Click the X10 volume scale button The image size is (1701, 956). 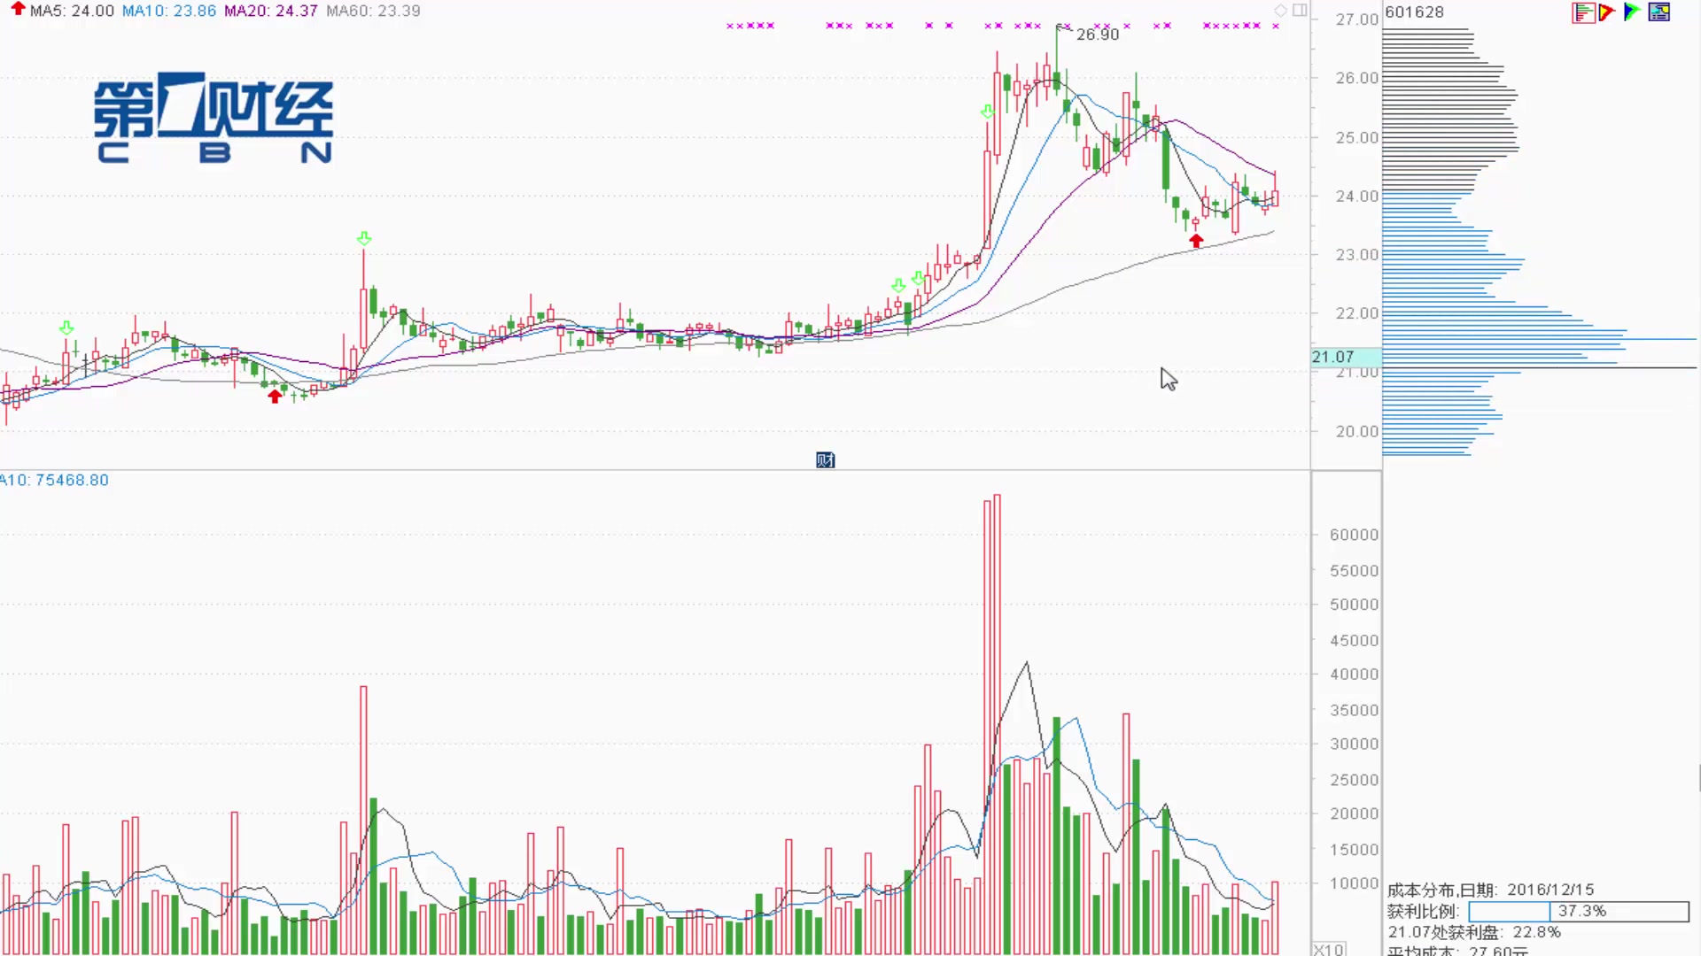point(1328,949)
